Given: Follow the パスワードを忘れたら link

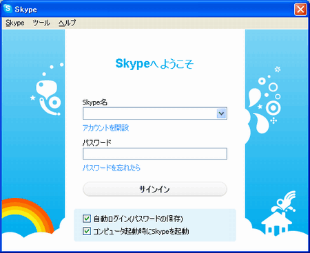Looking at the screenshot, I should (x=112, y=168).
